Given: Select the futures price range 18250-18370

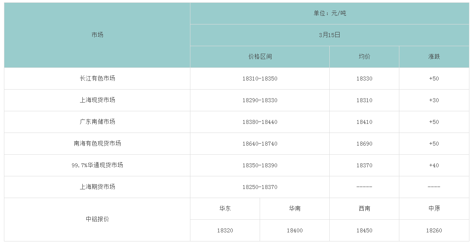Looking at the screenshot, I should 260,187.
